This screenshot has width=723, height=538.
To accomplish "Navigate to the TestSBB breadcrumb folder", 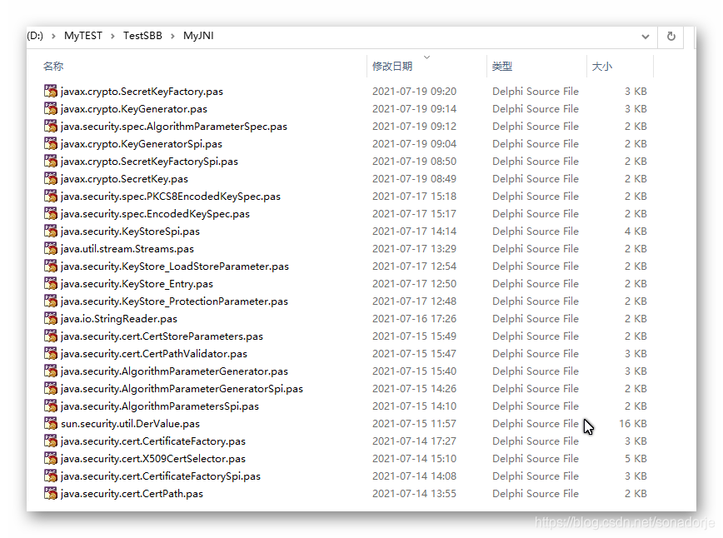I will point(142,36).
